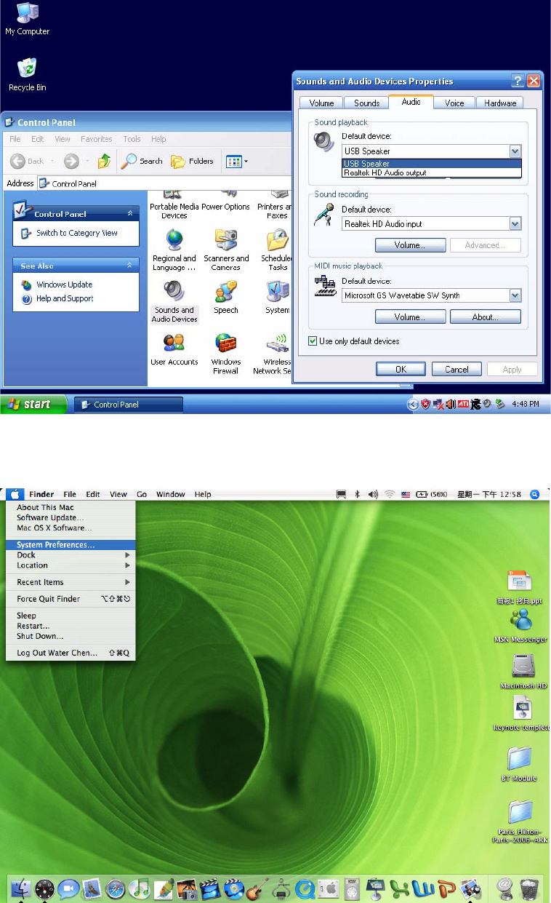Click the Mac volume menu bar icon
This screenshot has width=551, height=903.
click(373, 494)
